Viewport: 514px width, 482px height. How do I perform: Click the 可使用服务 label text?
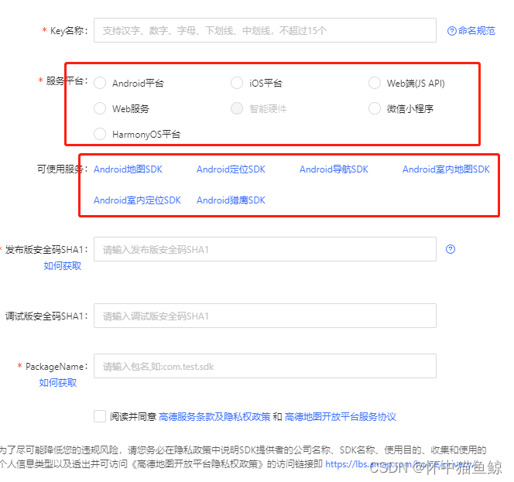(62, 169)
